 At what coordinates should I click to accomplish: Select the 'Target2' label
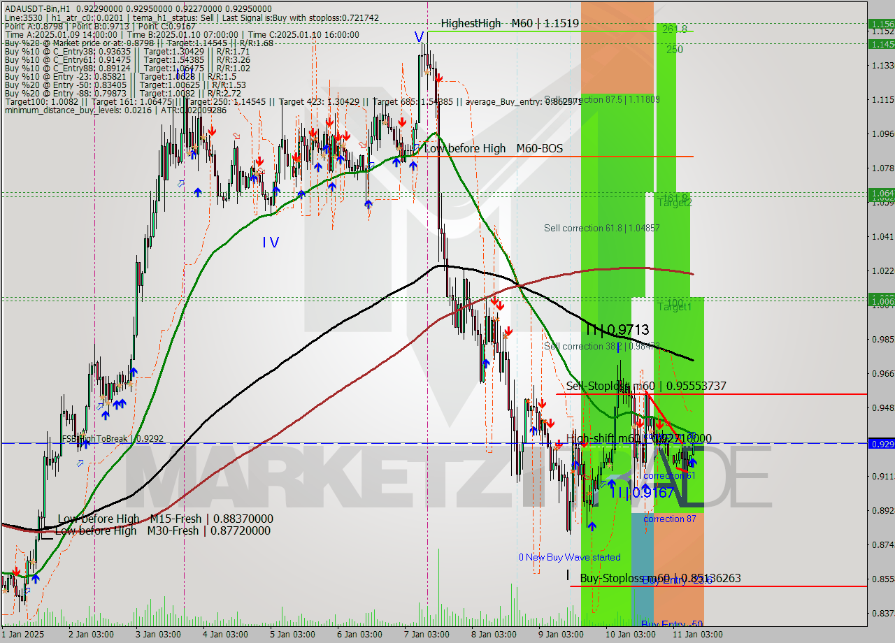click(675, 203)
